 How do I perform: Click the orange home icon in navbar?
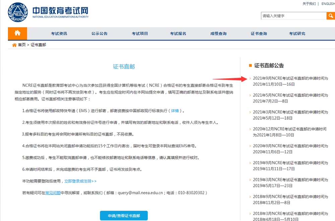pos(17,33)
